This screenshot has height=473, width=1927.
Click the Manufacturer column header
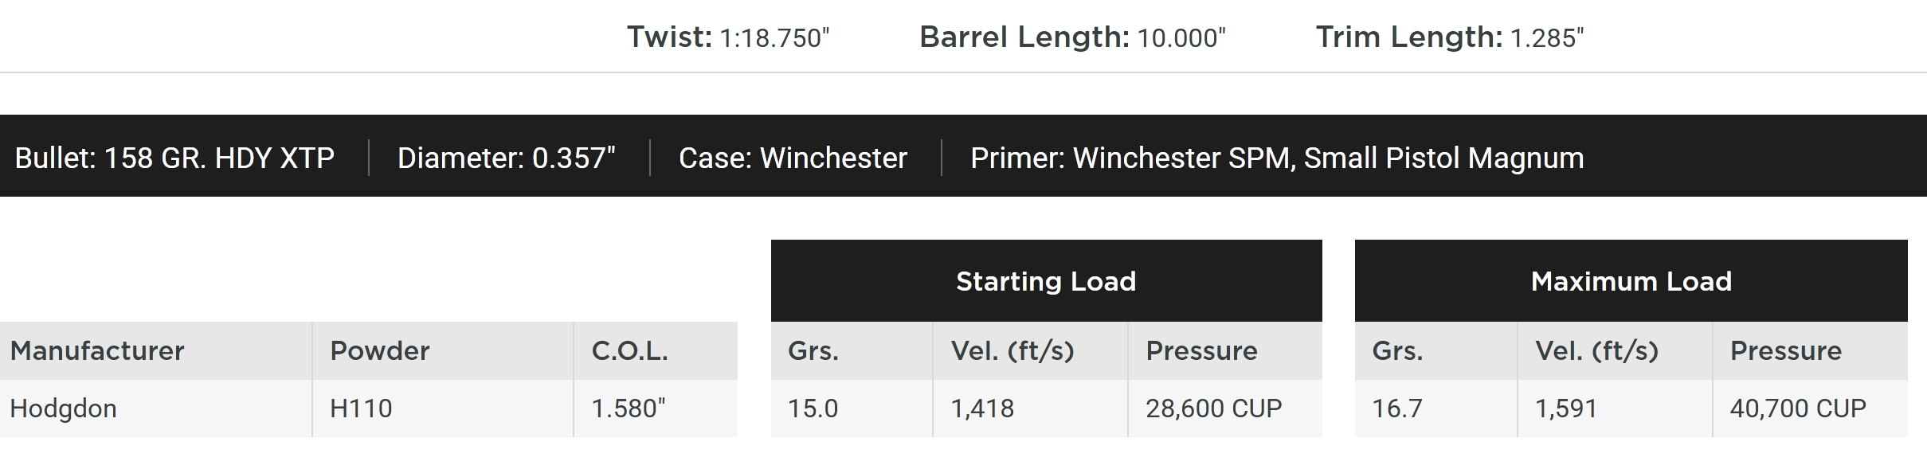97,350
